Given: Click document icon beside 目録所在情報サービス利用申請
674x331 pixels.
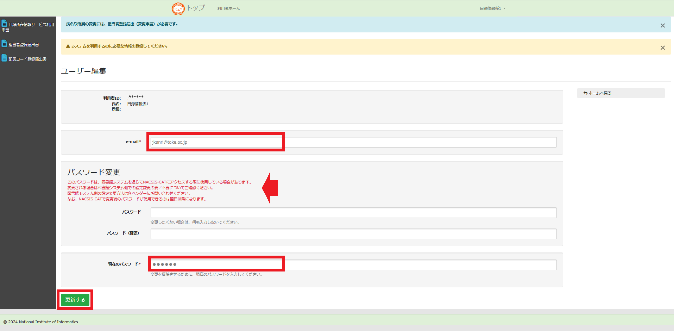Looking at the screenshot, I should 4,23.
